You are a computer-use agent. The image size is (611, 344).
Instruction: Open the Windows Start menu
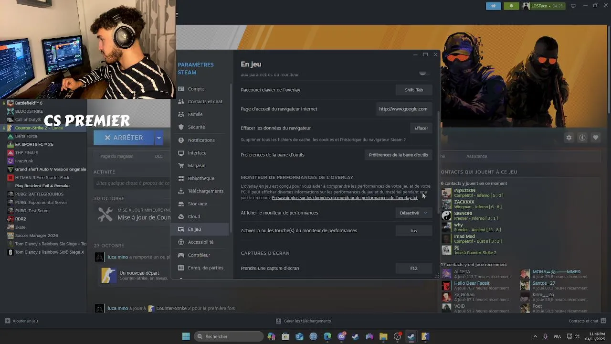(x=186, y=336)
